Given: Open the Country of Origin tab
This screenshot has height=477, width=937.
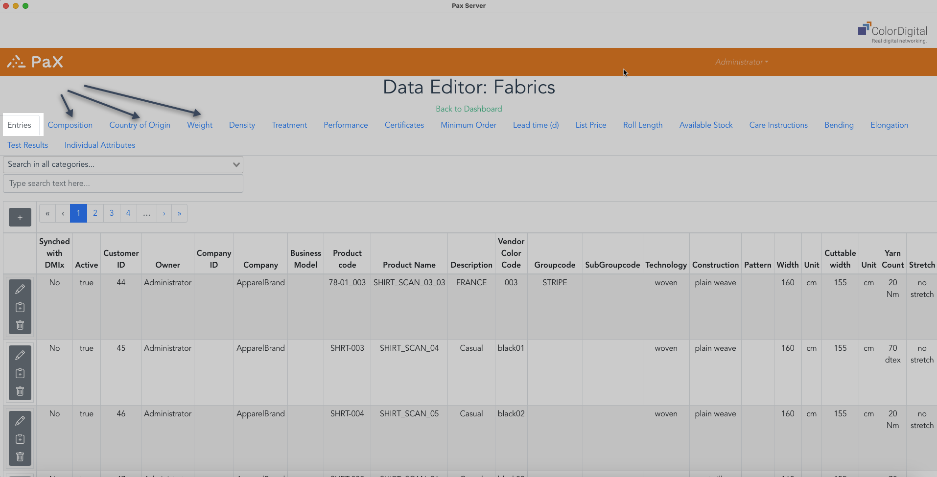Looking at the screenshot, I should pyautogui.click(x=140, y=125).
